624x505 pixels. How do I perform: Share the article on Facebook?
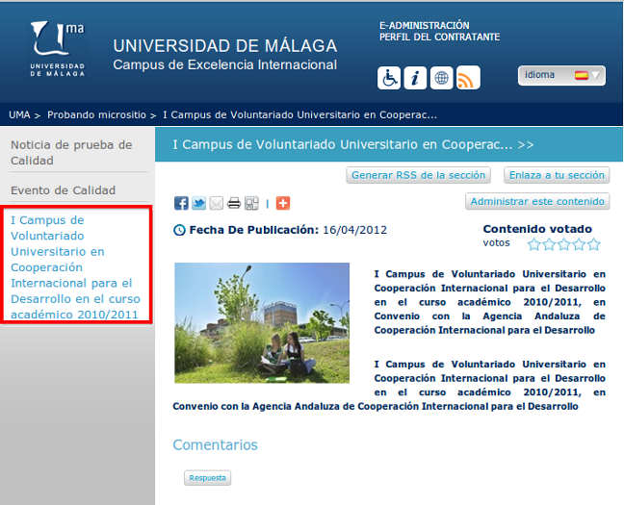pos(181,203)
